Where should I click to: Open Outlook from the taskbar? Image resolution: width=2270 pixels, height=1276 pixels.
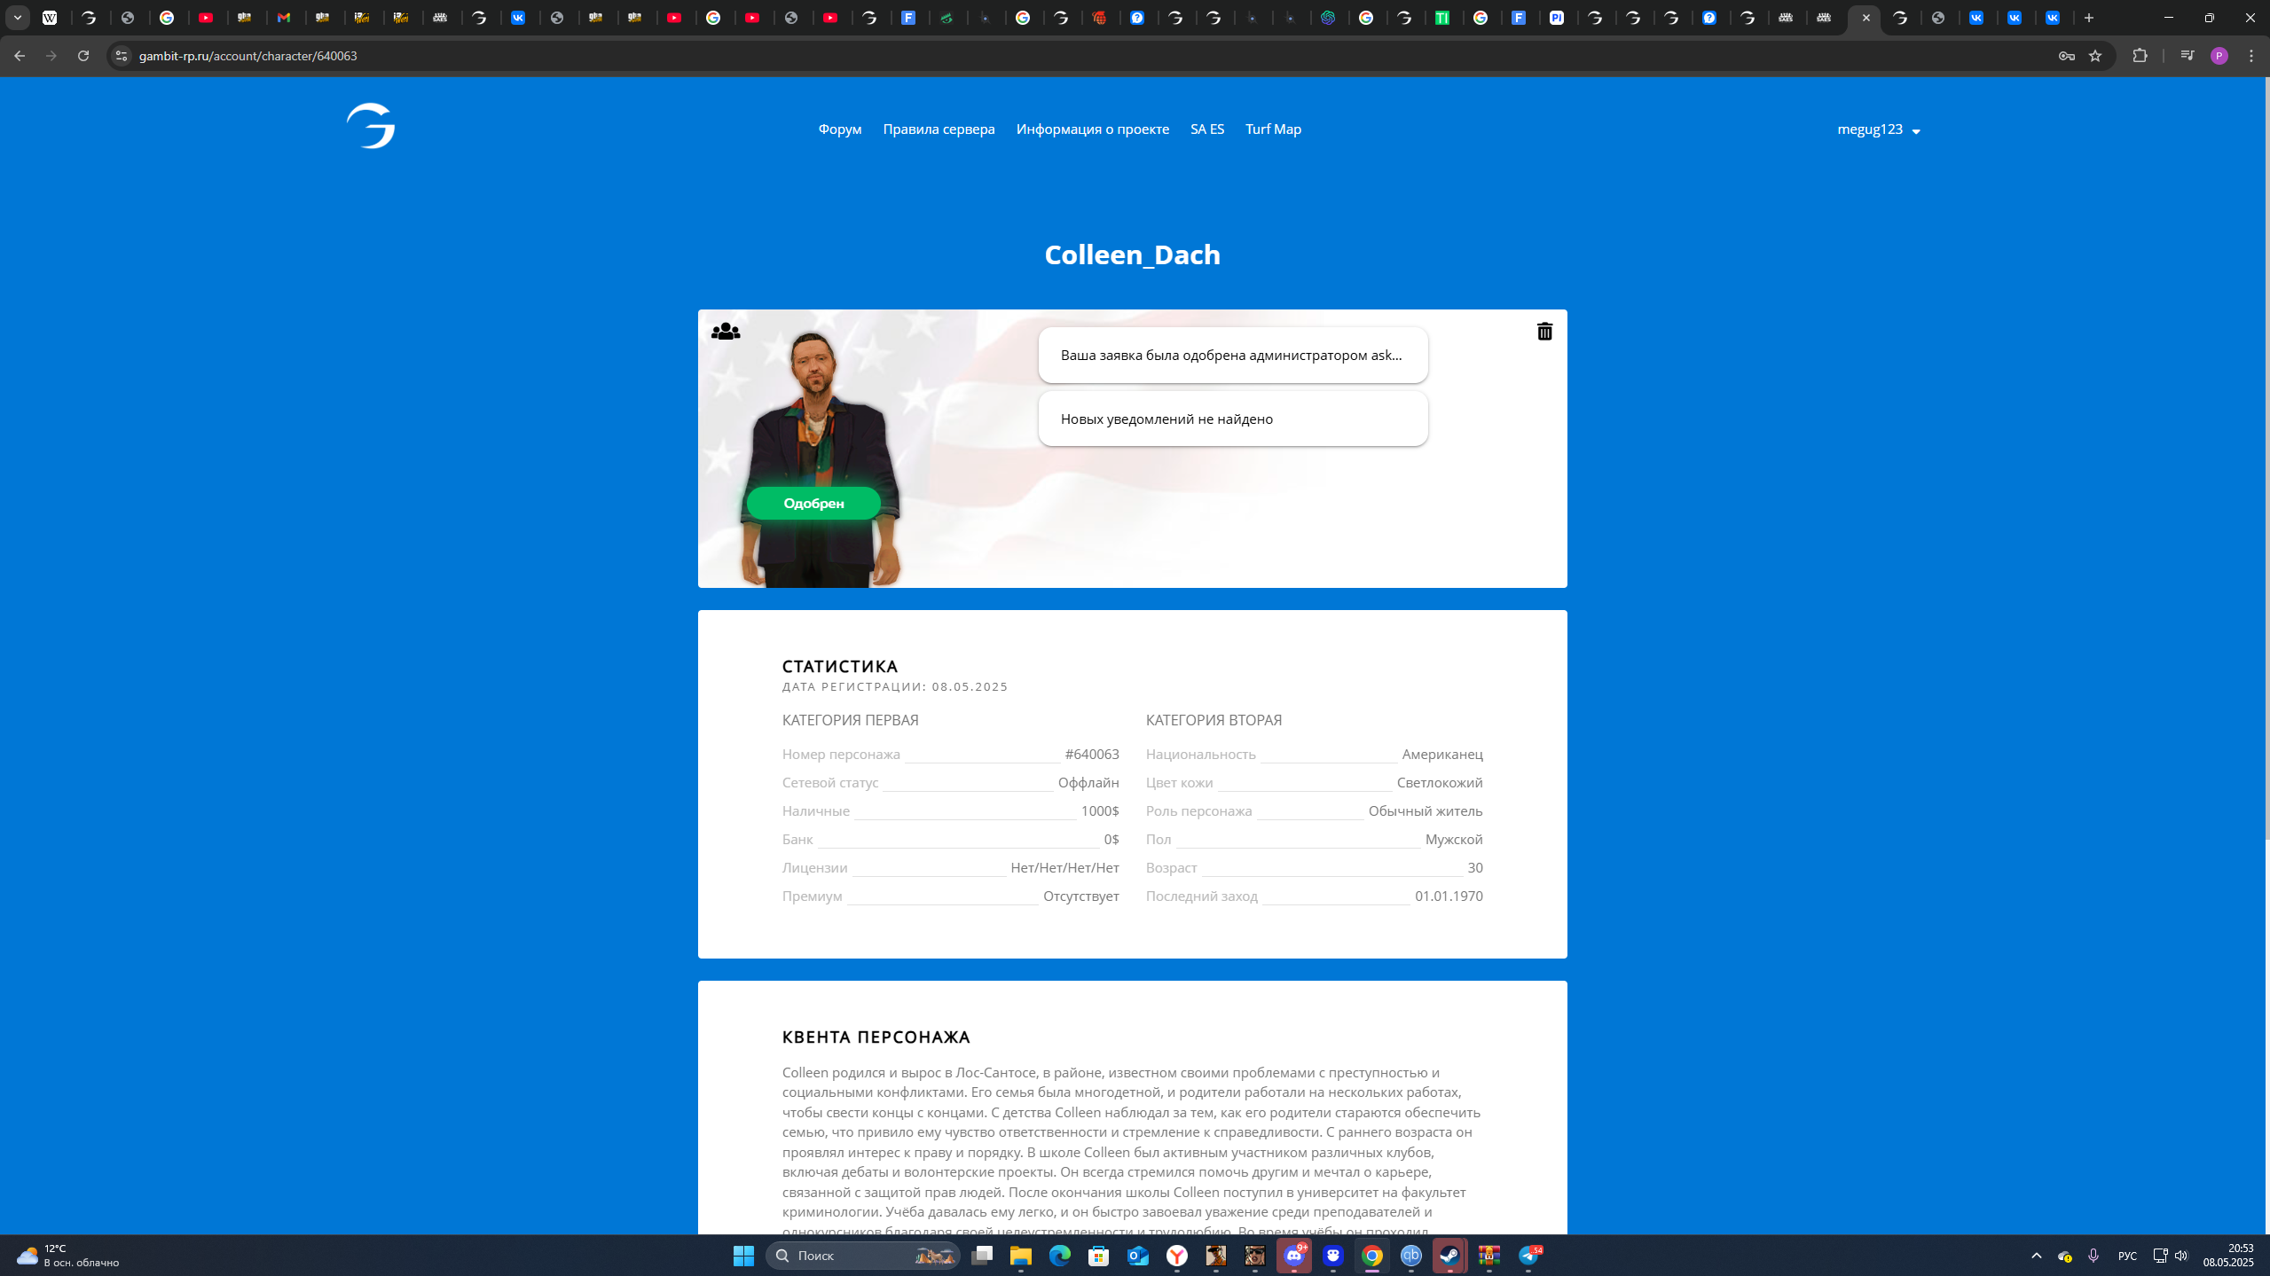1138,1256
